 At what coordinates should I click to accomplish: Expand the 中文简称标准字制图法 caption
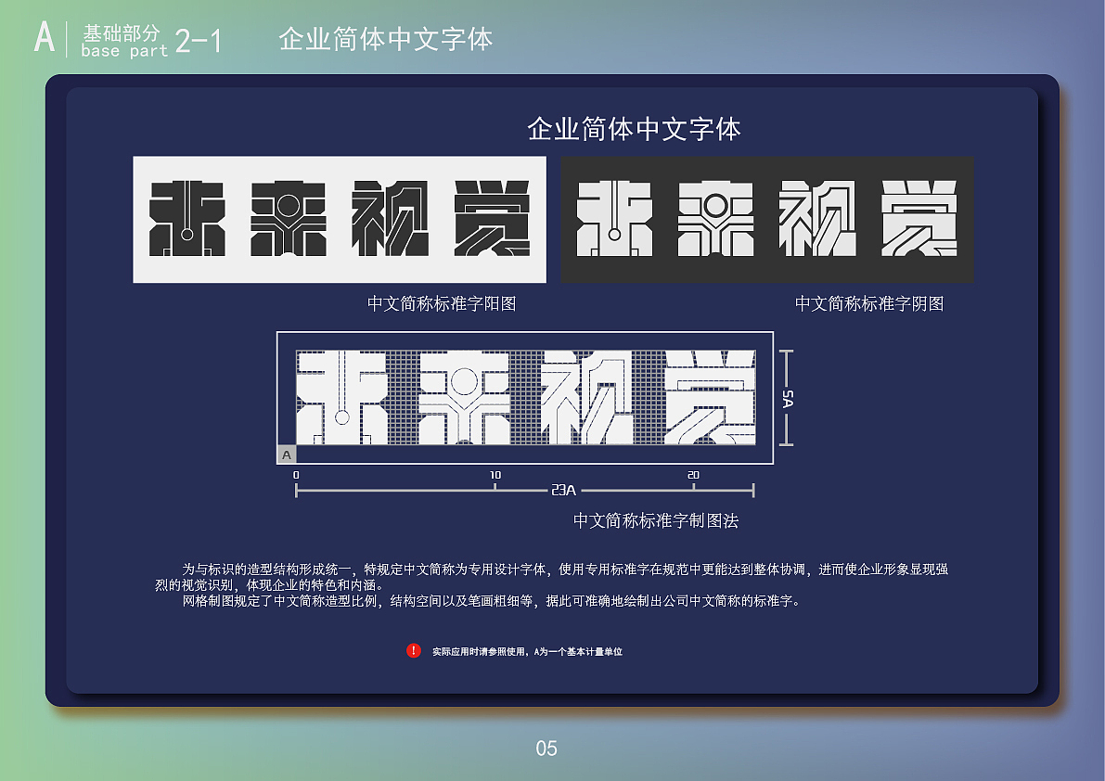coord(658,521)
